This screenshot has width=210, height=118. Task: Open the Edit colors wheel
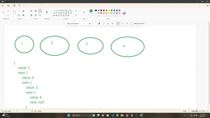point(124,13)
